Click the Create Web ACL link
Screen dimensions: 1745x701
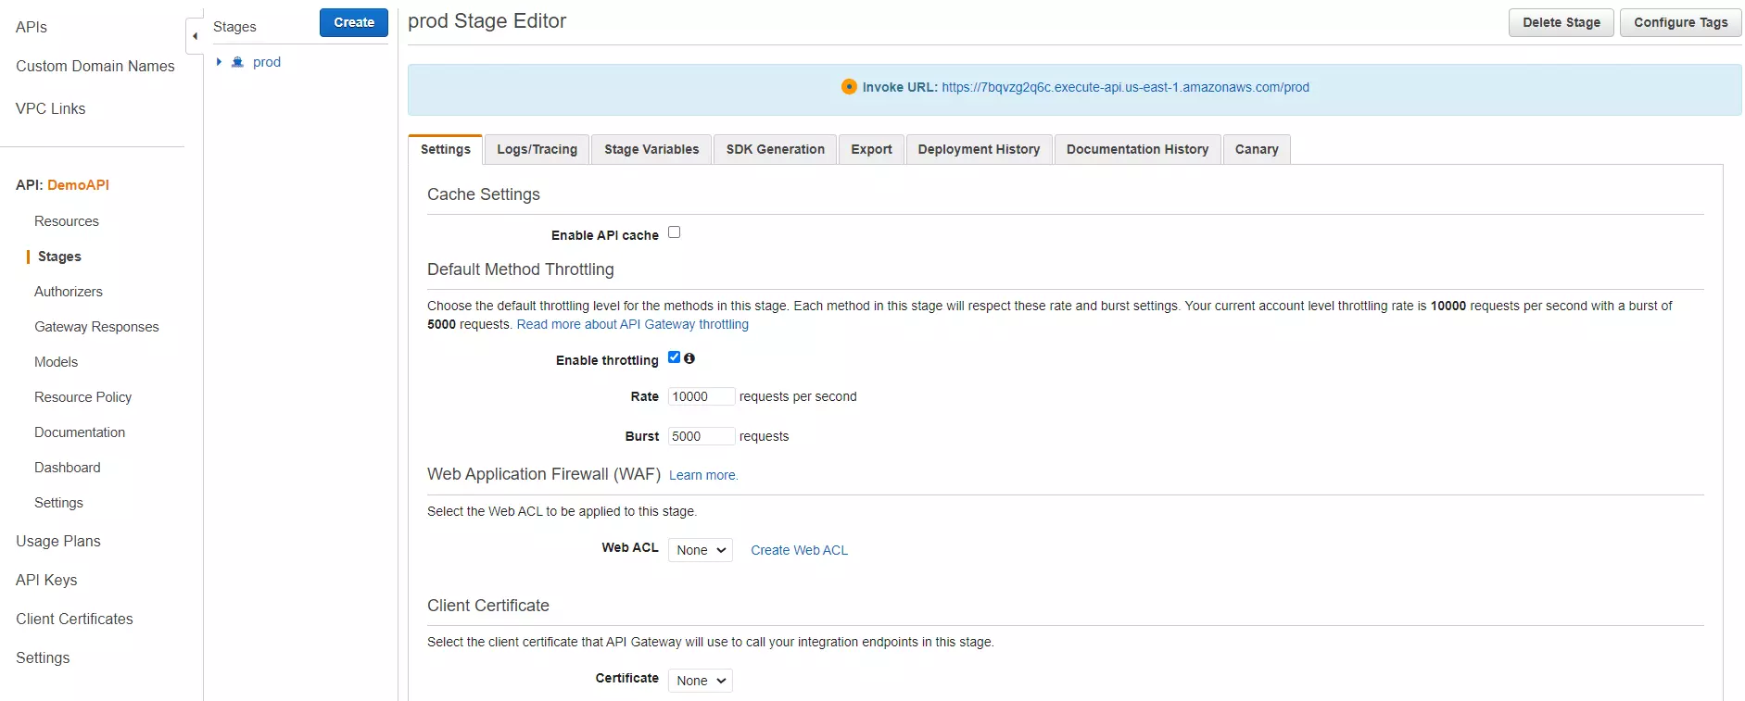[x=799, y=550]
